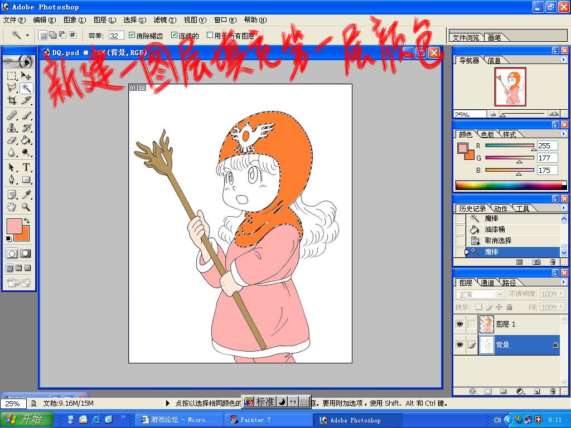The height and width of the screenshot is (428, 571).
Task: Click the new adjustment layer half-circle icon
Action: [520, 391]
